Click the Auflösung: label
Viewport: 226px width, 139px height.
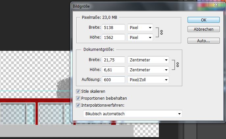[91, 80]
